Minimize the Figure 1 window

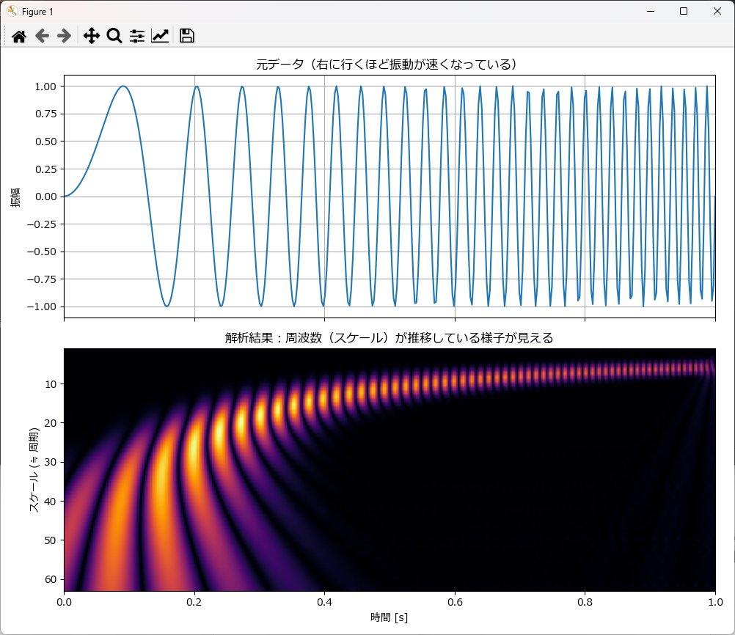[x=650, y=11]
